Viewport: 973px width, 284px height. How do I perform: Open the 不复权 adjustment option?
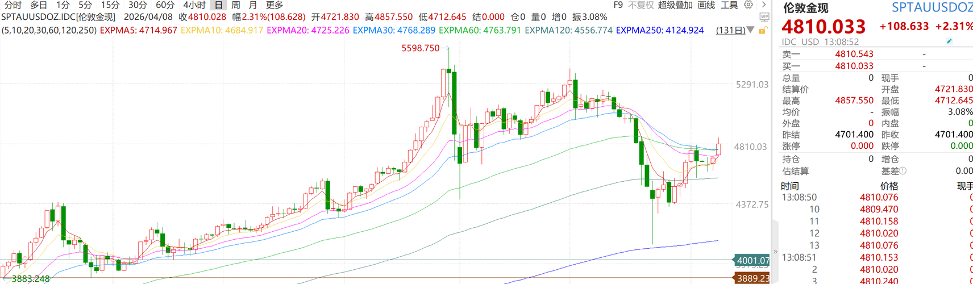pyautogui.click(x=641, y=5)
